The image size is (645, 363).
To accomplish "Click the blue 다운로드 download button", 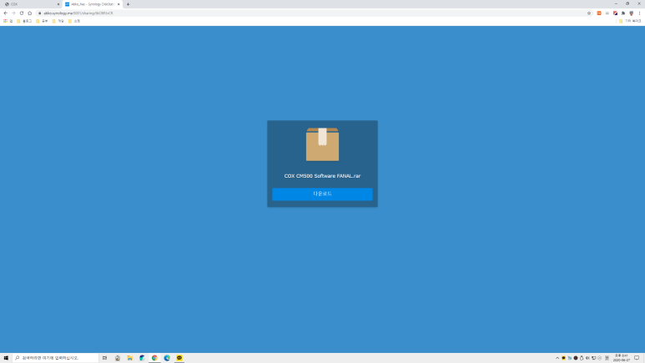I will pos(322,194).
